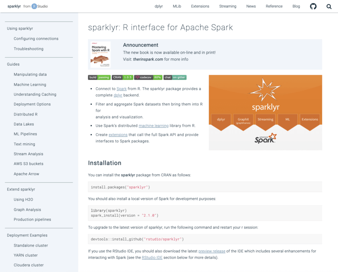The width and height of the screenshot is (338, 272).
Task: Open the GitHub icon in navbar
Action: (x=313, y=6)
